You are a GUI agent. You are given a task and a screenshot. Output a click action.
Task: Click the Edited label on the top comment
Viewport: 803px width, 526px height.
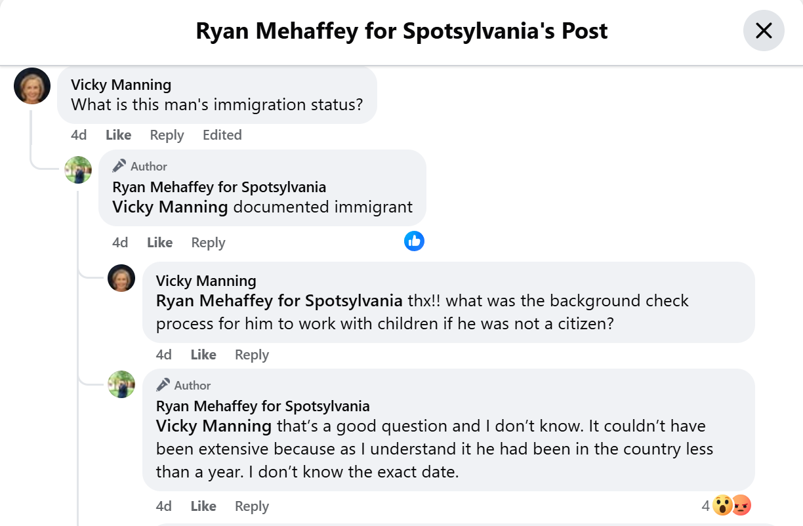pos(222,134)
